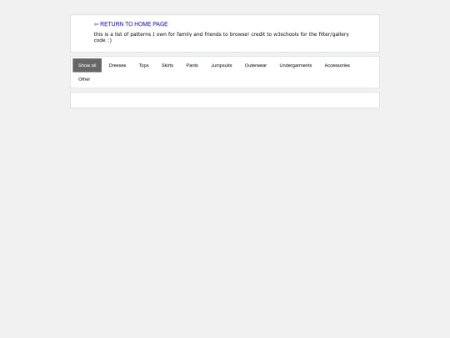450x338 pixels.
Task: Select the Show all filter button
Action: 87,65
